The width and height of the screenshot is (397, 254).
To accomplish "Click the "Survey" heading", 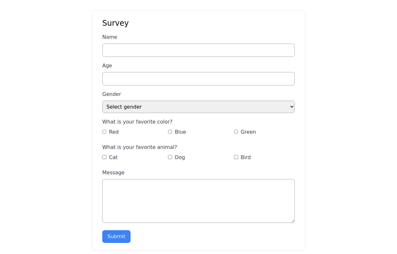I will [115, 23].
